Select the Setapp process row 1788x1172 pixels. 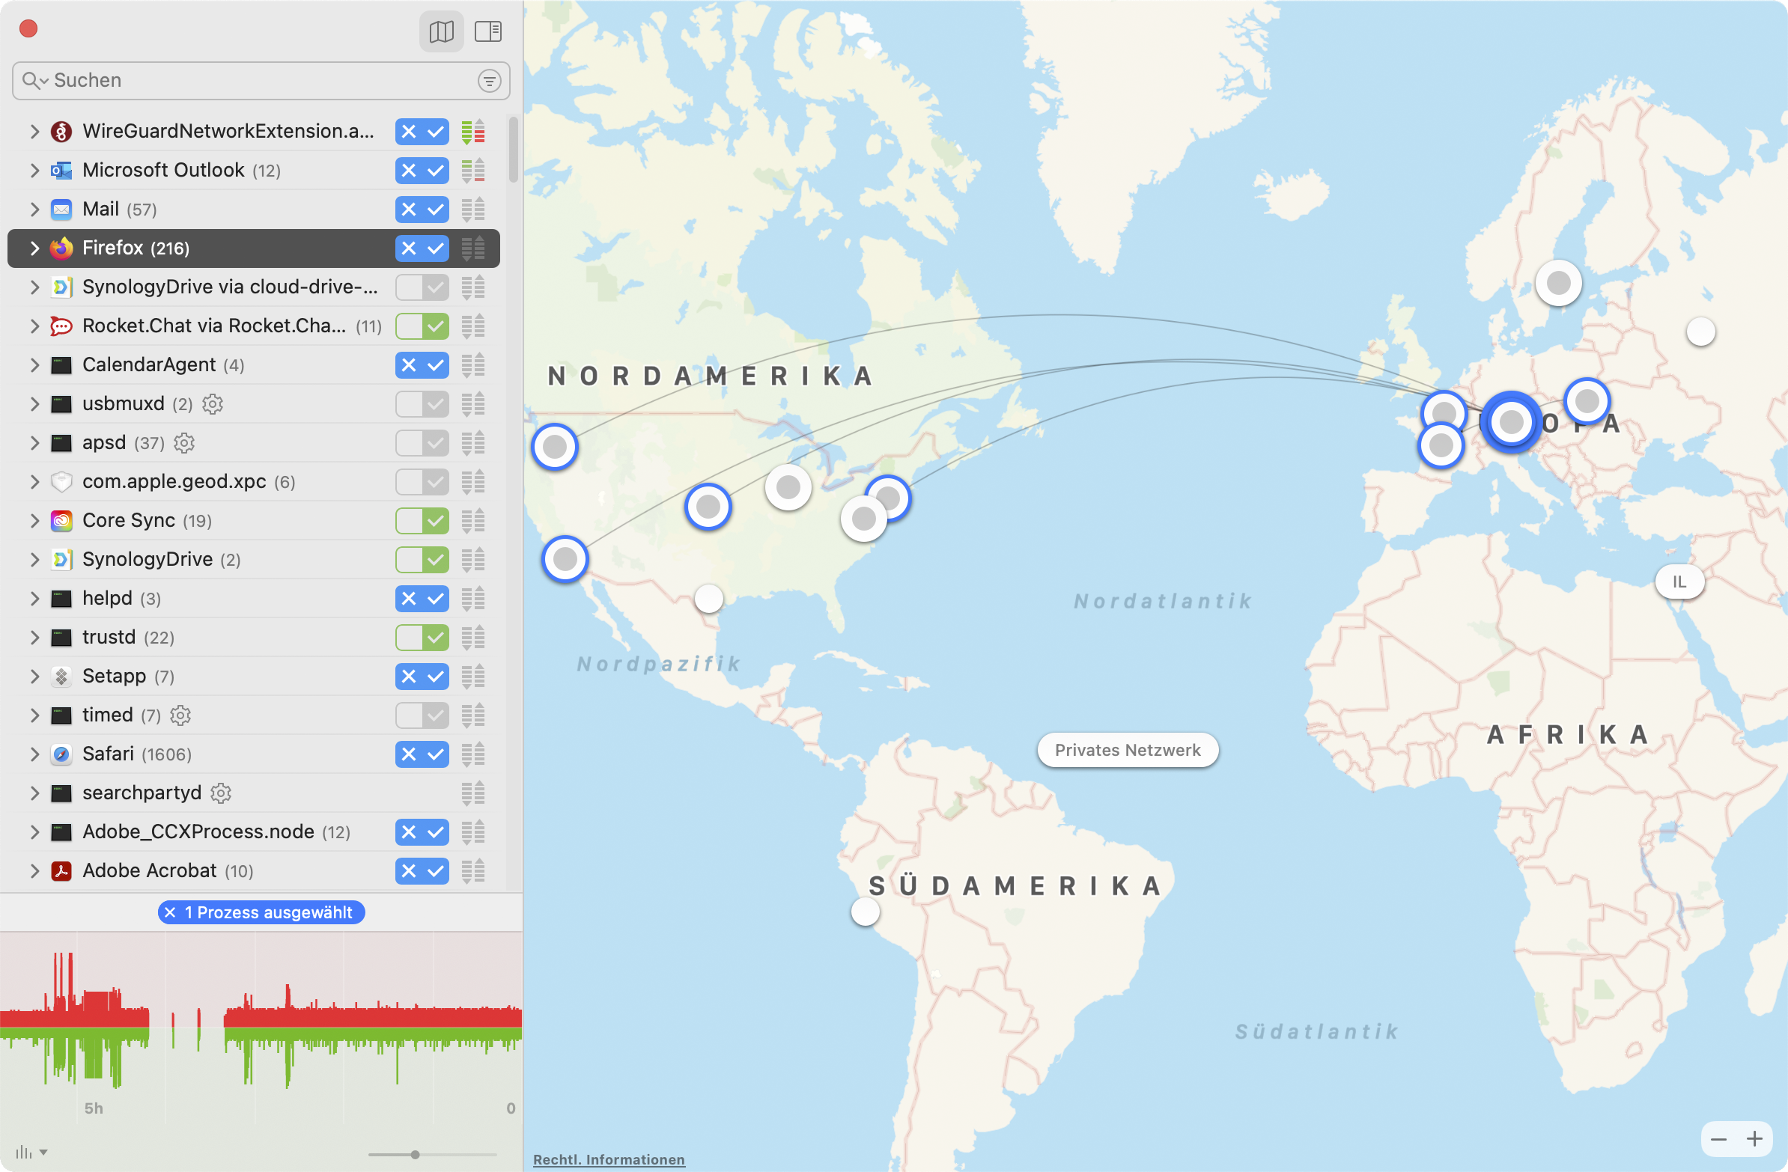coord(115,677)
